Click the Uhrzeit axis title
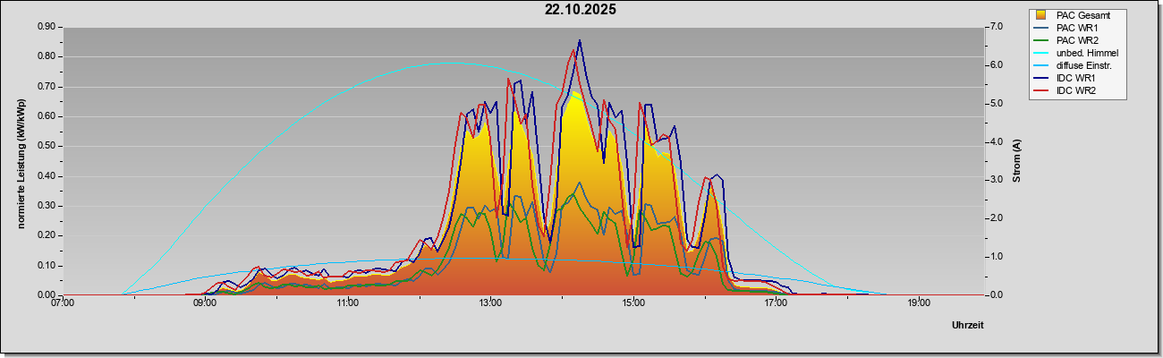This screenshot has width=1163, height=358. coord(968,326)
